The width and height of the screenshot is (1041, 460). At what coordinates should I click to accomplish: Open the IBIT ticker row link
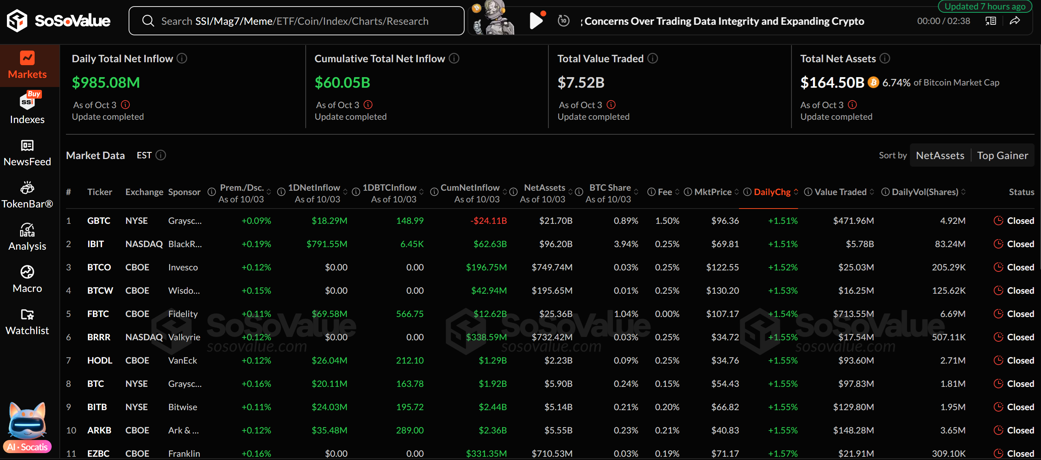pyautogui.click(x=95, y=244)
